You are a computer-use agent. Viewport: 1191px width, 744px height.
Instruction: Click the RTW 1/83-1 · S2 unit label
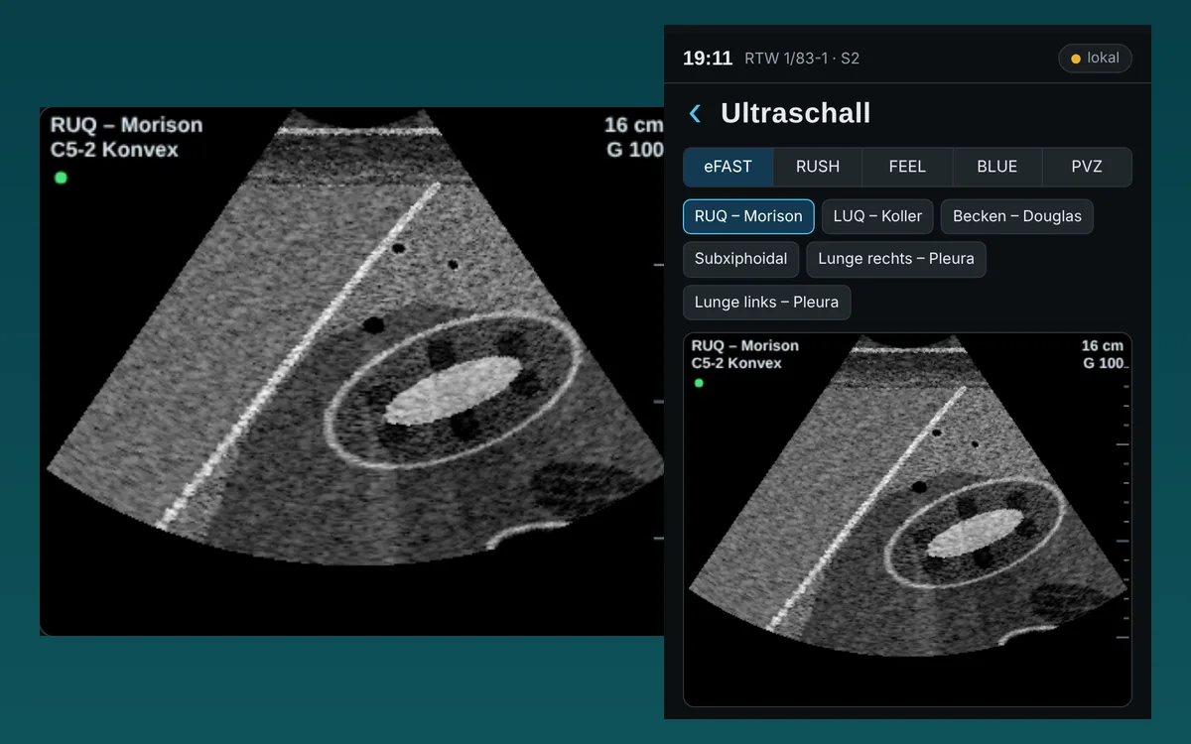pos(802,59)
